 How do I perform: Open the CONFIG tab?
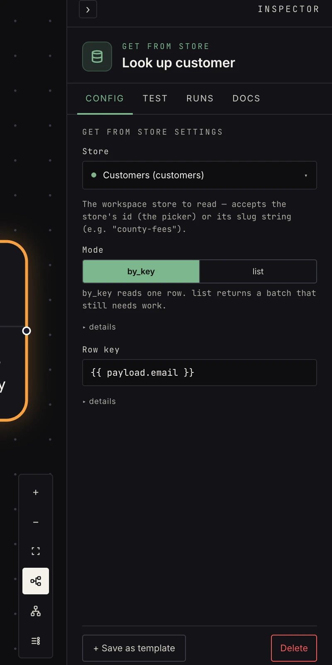point(105,99)
